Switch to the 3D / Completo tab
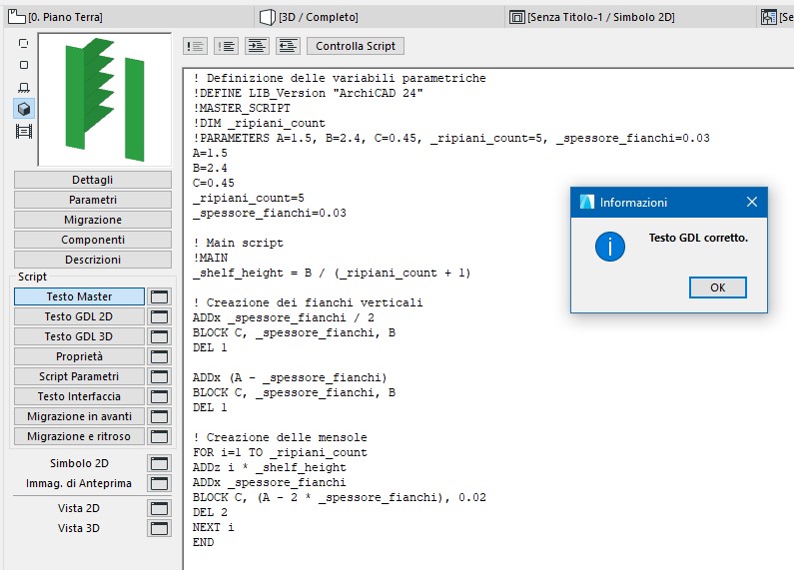Viewport: 794px width, 570px height. click(310, 17)
